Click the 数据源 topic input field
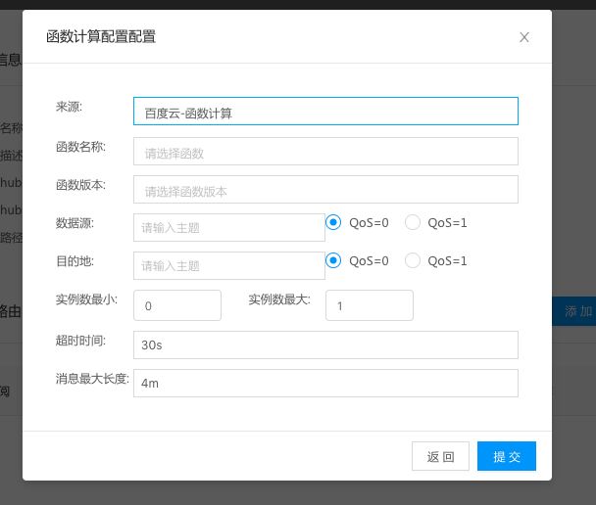 229,227
